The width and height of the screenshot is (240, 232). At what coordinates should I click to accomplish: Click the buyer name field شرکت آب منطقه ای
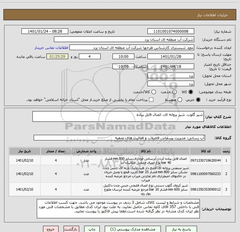pos(124,40)
